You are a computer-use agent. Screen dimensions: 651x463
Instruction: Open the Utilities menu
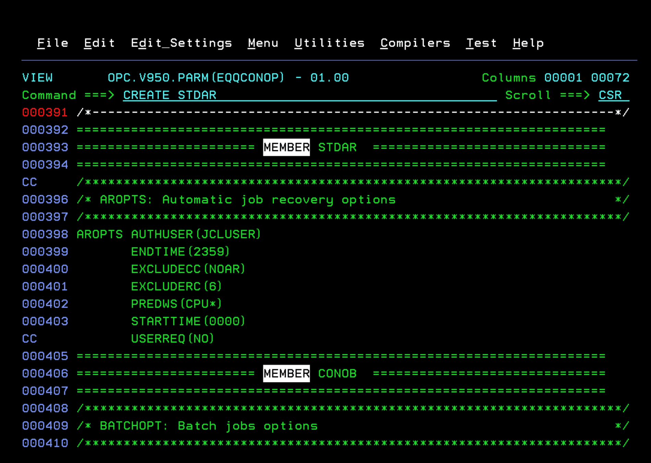point(330,43)
